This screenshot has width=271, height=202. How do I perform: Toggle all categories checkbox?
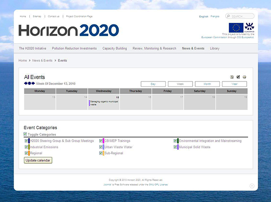[25, 134]
